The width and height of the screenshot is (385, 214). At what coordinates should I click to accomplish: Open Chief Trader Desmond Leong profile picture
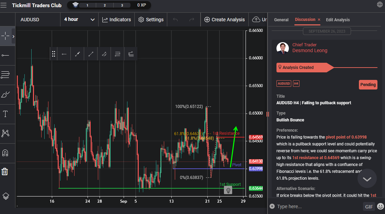[283, 48]
